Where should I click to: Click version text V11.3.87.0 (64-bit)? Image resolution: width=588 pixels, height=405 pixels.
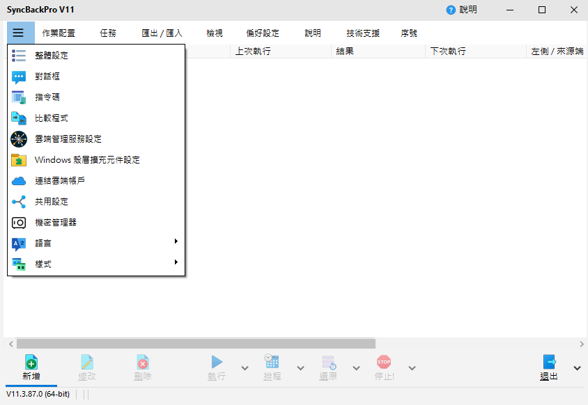point(38,394)
